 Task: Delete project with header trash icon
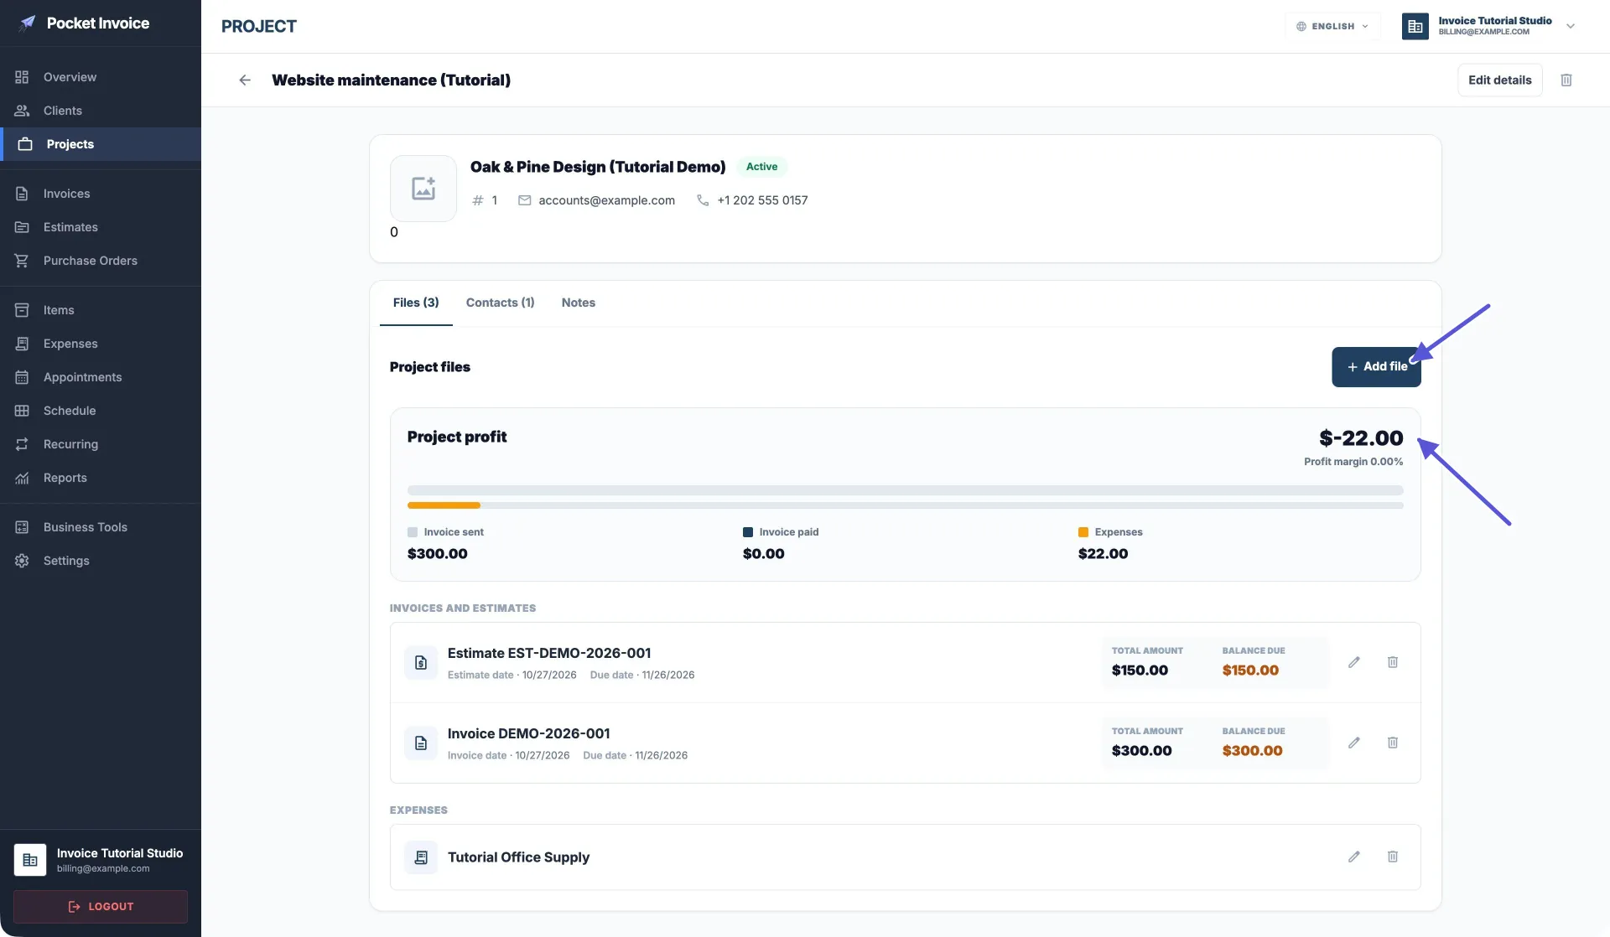pyautogui.click(x=1566, y=80)
